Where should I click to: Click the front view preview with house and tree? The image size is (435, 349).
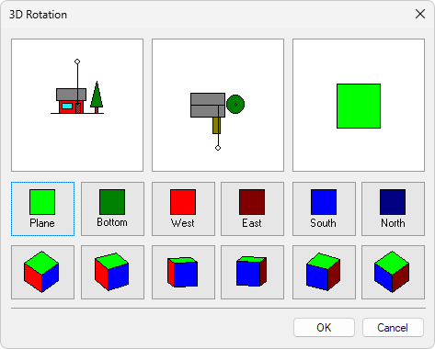pos(77,105)
